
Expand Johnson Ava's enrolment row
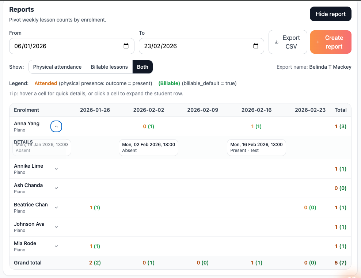tap(56, 226)
